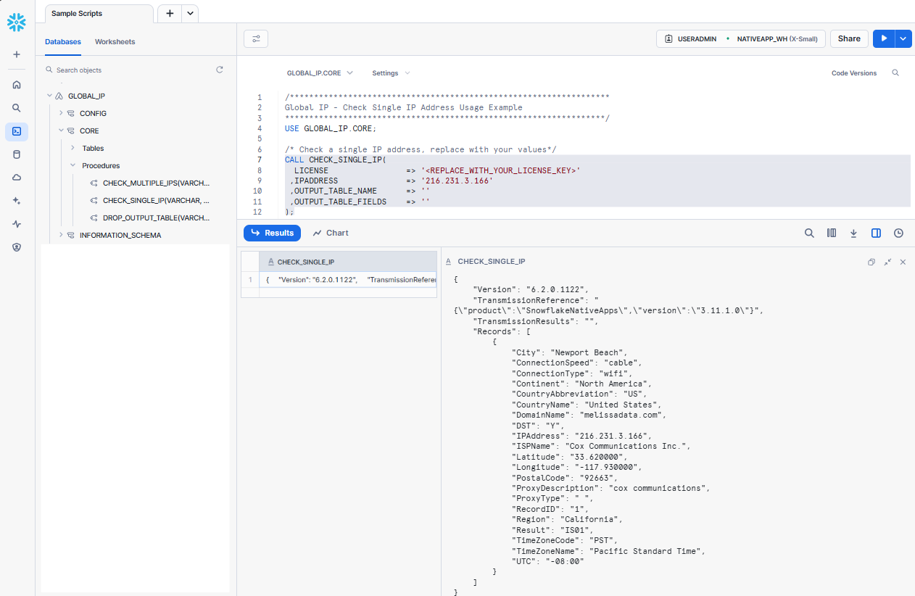Close the CHECK_SINGLE_IP detail panel
The width and height of the screenshot is (915, 596).
pos(903,262)
